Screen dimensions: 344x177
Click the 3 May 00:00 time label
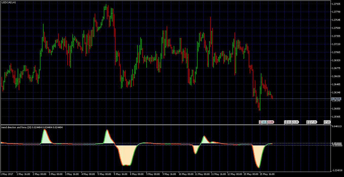click(56, 174)
